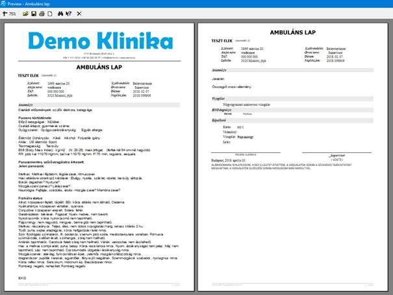The image size is (393, 295).
Task: Click 'Fizikális status' heading
Action: pos(31,198)
